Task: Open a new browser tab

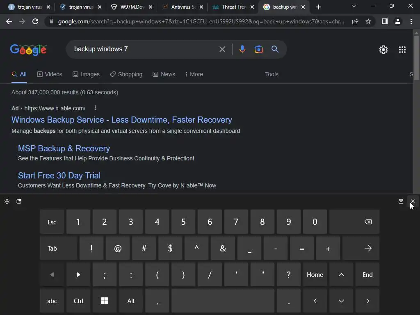Action: [x=318, y=7]
